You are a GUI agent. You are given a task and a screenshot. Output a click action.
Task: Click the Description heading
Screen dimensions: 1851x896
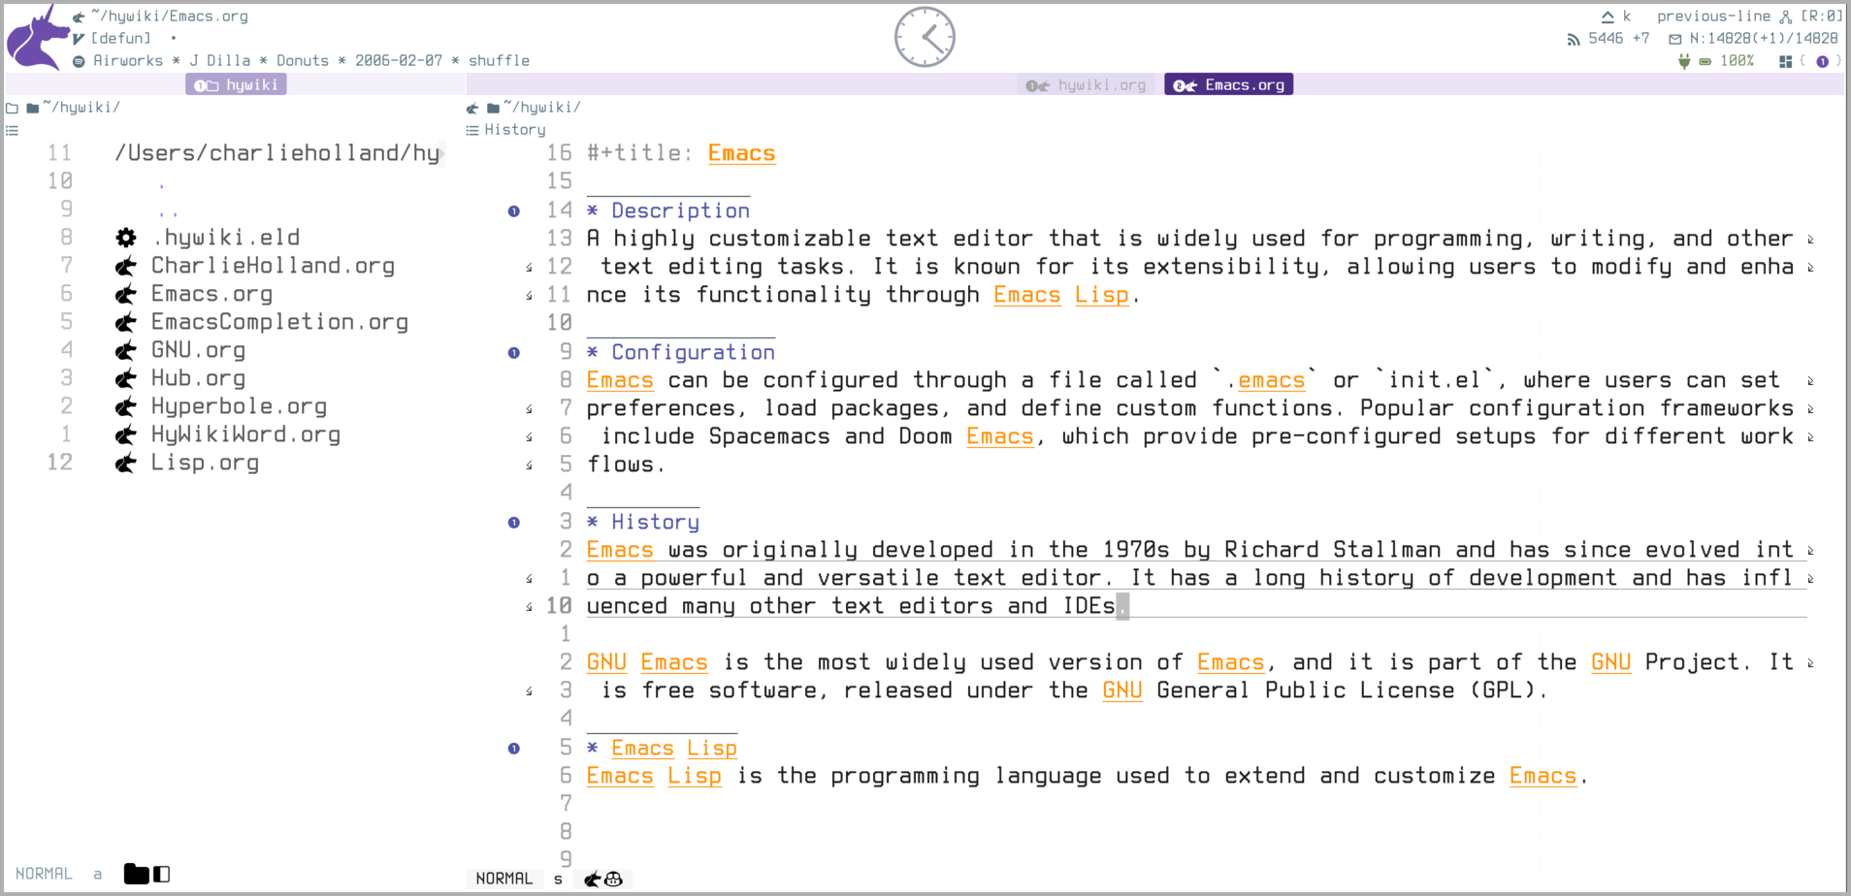click(x=680, y=210)
